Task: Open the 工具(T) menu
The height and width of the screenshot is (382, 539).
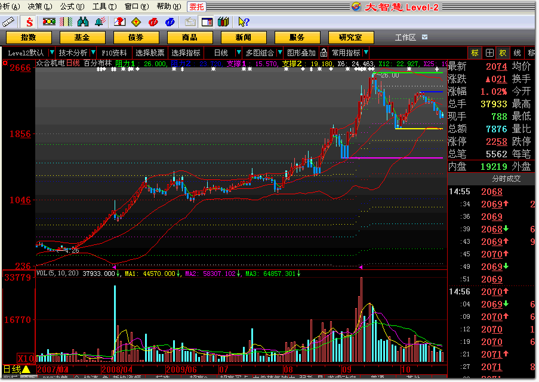Action: (104, 7)
